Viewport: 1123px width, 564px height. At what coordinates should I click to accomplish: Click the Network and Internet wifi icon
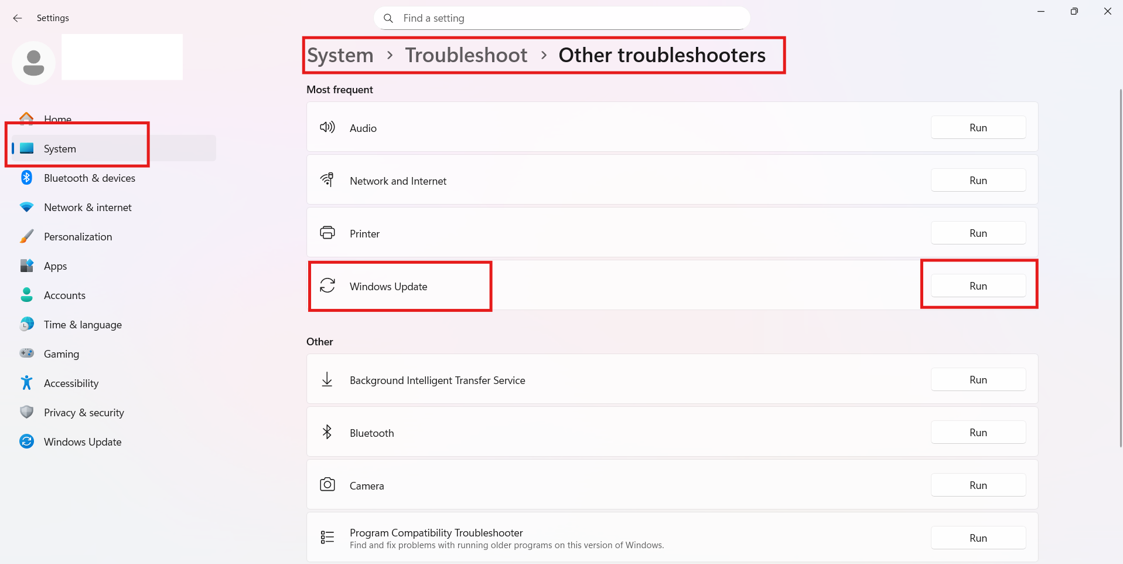[327, 179]
